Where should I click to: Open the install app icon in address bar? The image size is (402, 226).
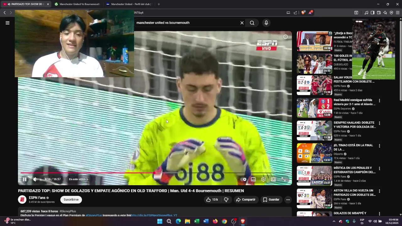pyautogui.click(x=288, y=13)
